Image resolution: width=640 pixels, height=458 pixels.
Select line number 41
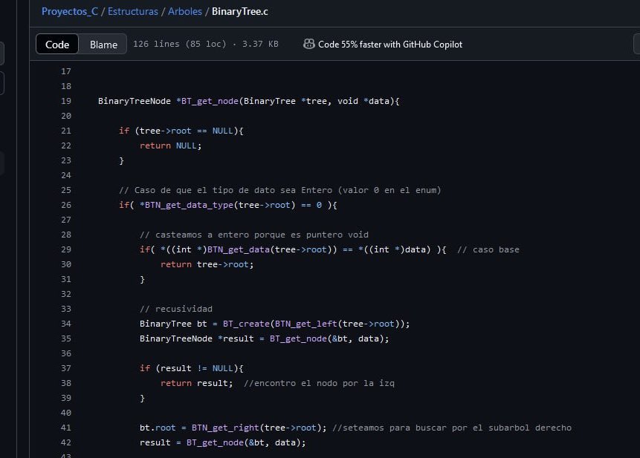point(66,428)
